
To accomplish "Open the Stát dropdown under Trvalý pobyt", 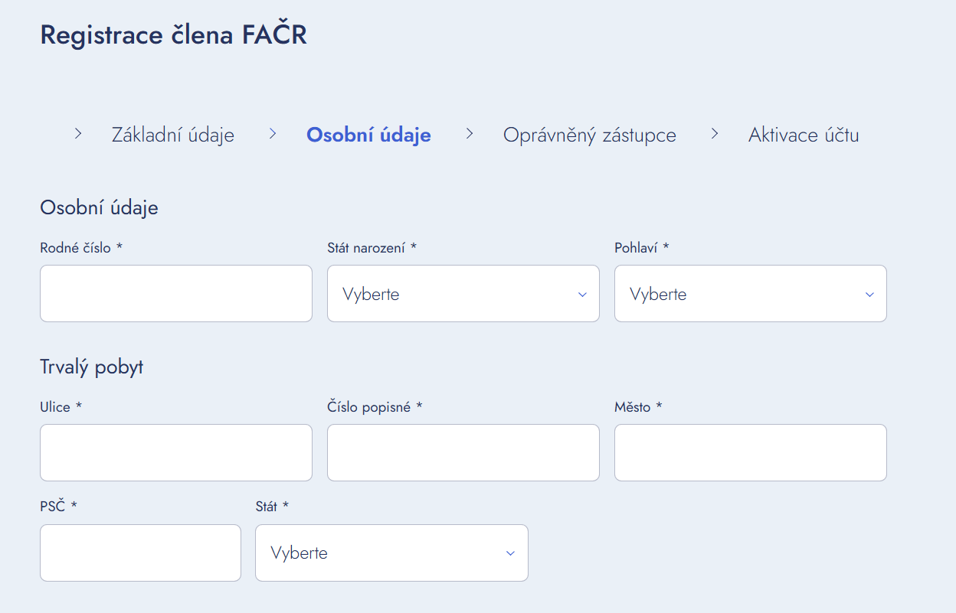I will 391,553.
